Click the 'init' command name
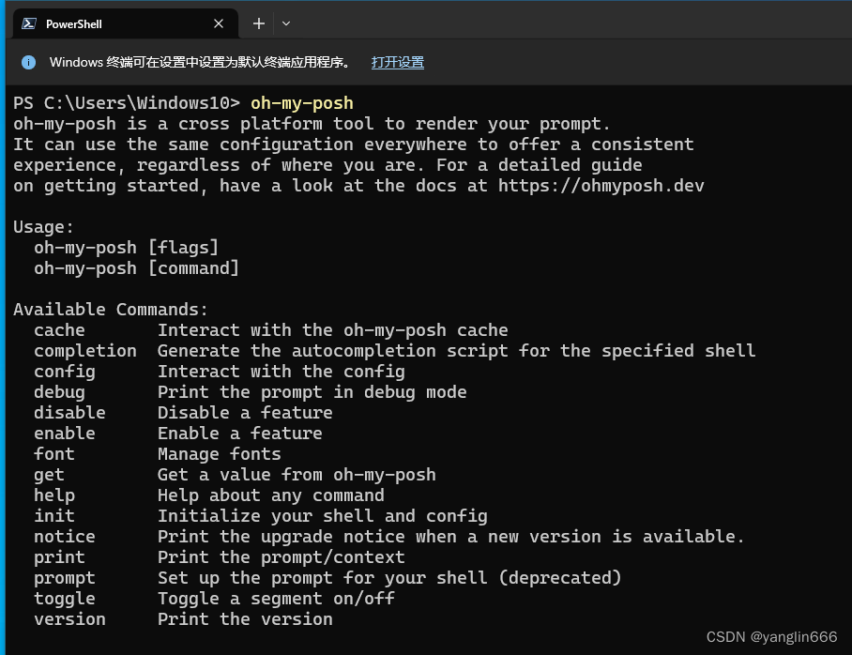The height and width of the screenshot is (655, 852). click(54, 516)
